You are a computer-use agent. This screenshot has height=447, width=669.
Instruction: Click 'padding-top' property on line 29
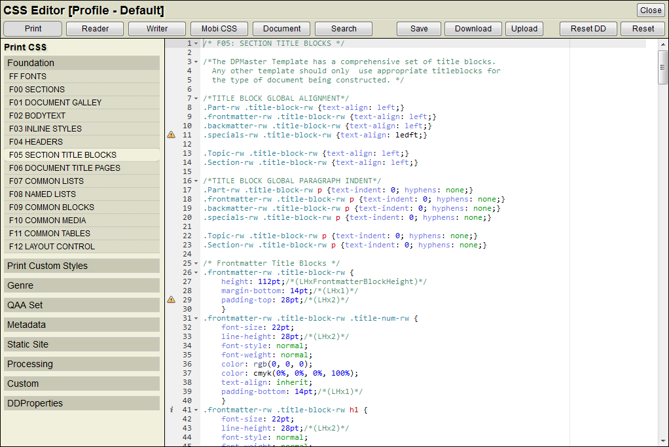point(246,300)
